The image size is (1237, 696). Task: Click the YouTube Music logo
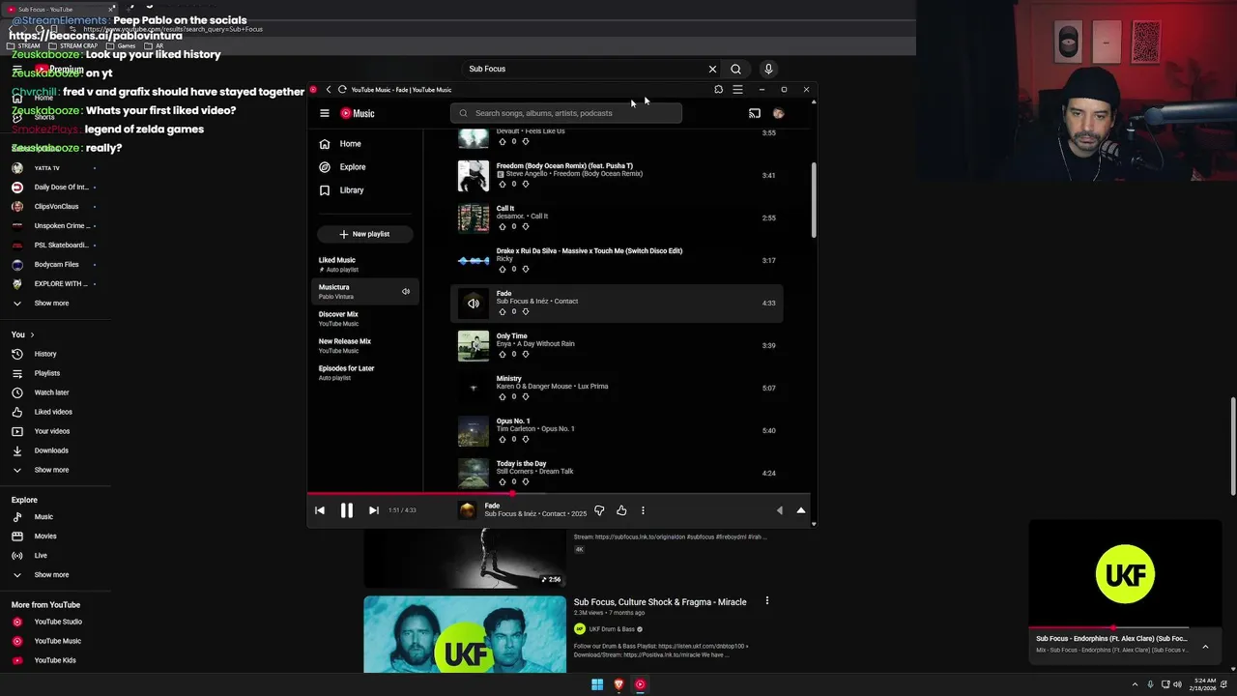click(x=358, y=113)
